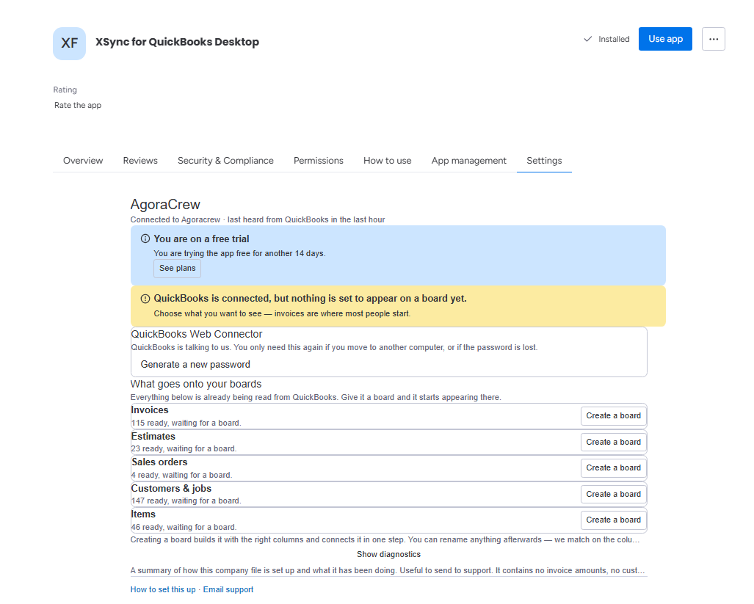Click the QuickBooks connected warning icon
Viewport: 754px width, 604px height.
(x=145, y=299)
